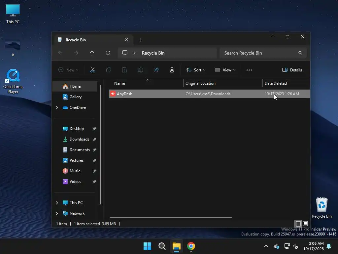Screen dimensions: 338x254
Task: Click the navigation pane vertical scrollbar
Action: [x=100, y=144]
